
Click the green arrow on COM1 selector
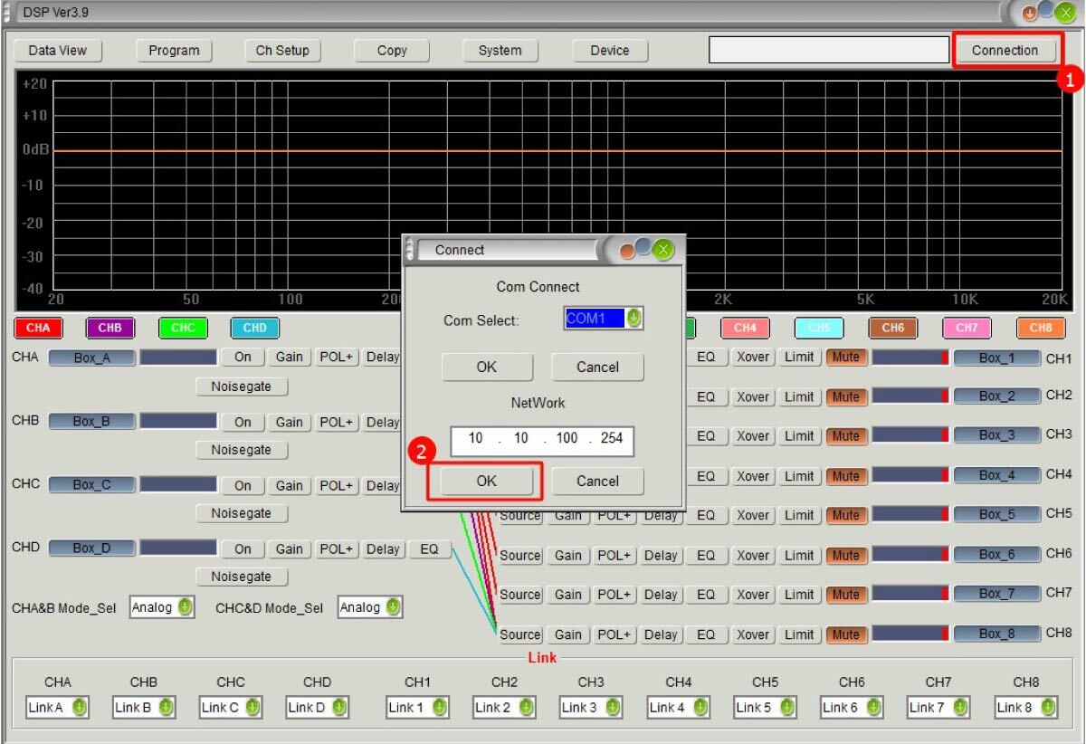coord(634,319)
